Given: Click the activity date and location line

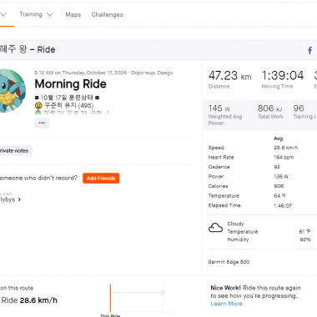Looking at the screenshot, I should 103,73.
